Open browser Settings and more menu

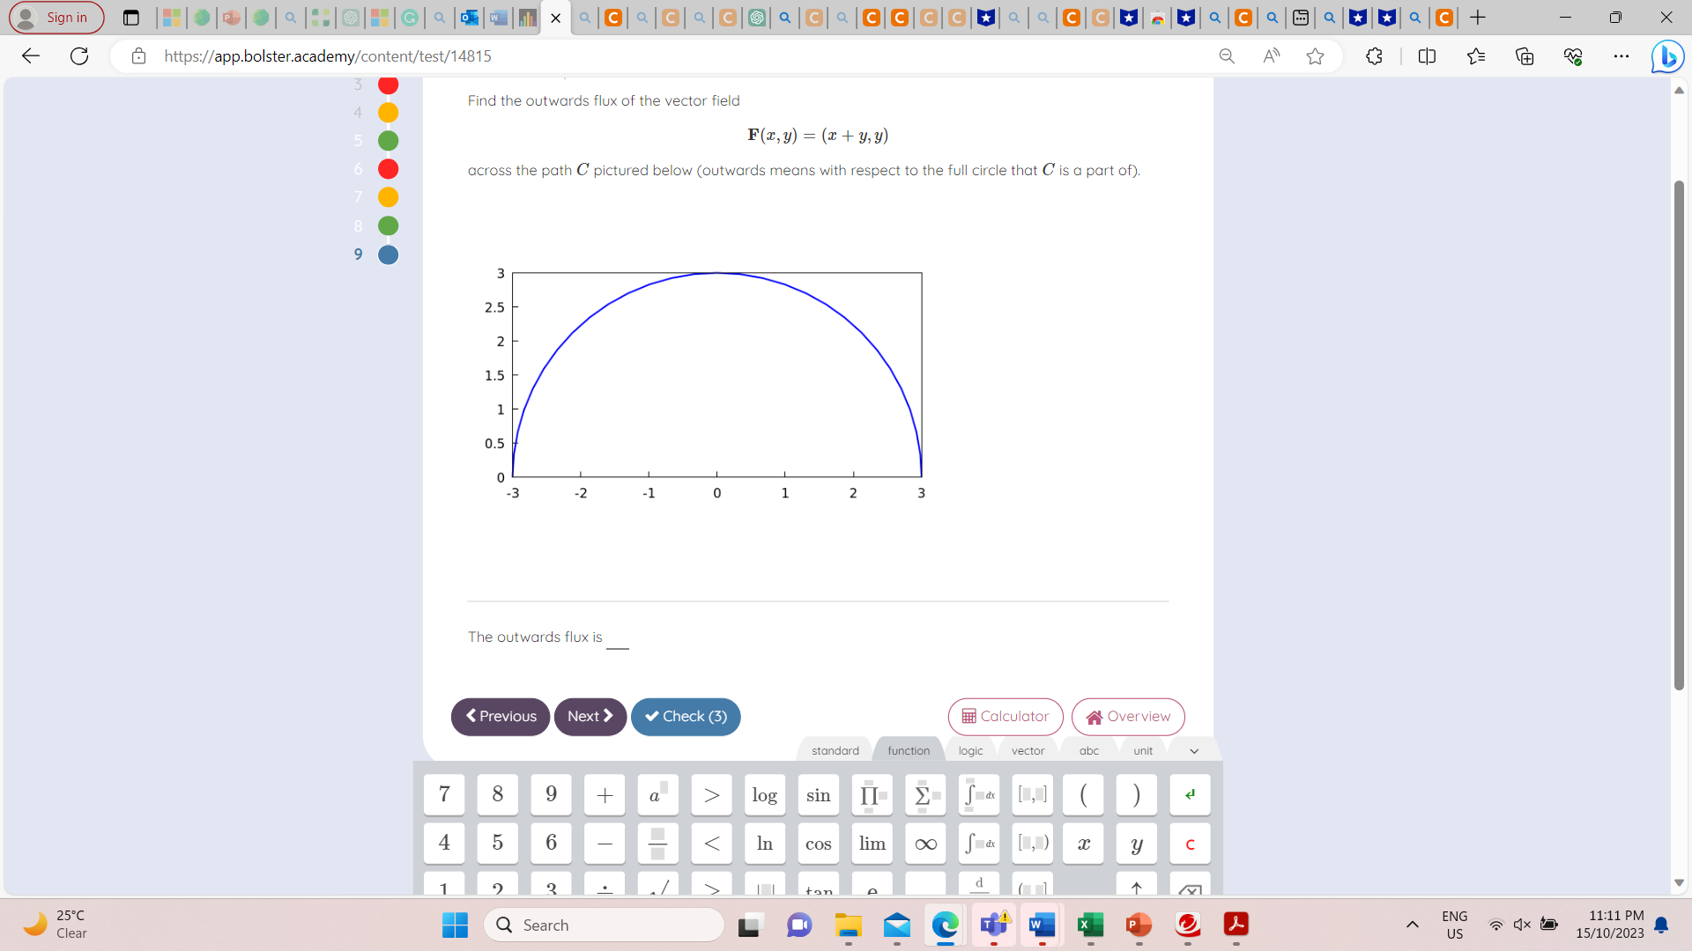(1621, 56)
